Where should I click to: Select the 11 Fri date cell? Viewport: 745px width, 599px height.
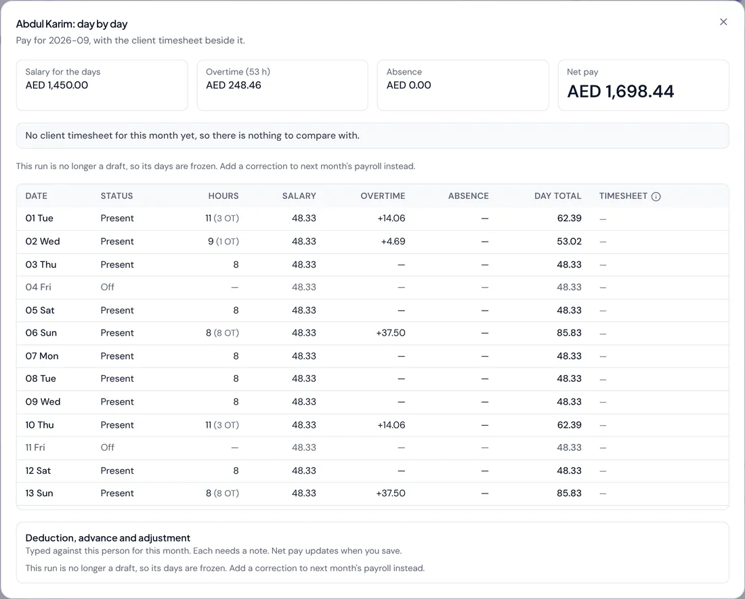(35, 447)
